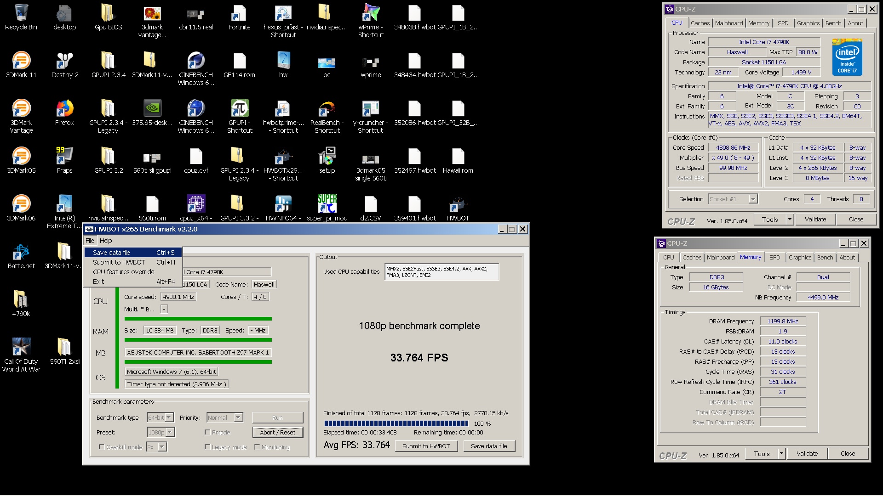Open the RealBench - Shortcut icon

(327, 117)
